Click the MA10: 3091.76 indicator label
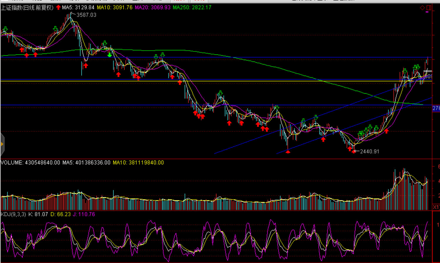Image resolution: width=440 pixels, height=263 pixels. 114,7
